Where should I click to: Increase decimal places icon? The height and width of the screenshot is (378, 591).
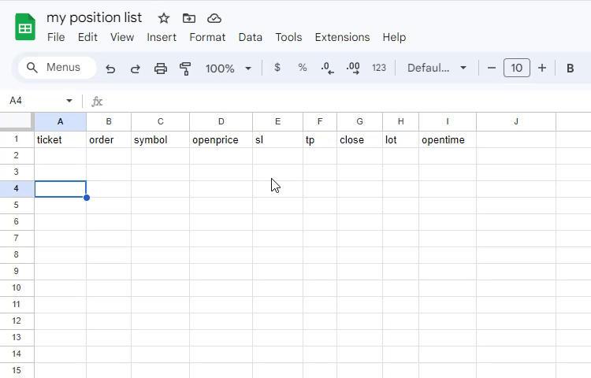pyautogui.click(x=353, y=69)
